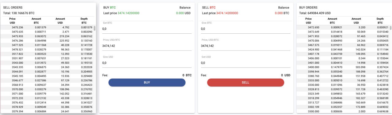Click the 0.000 BTC balance value

coord(282,13)
